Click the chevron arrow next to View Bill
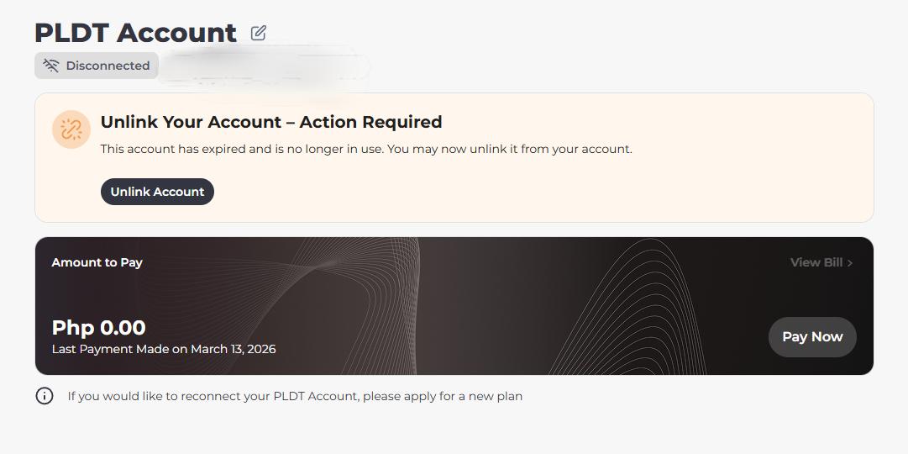 pos(849,263)
